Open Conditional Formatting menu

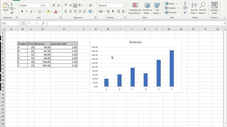click(135, 8)
